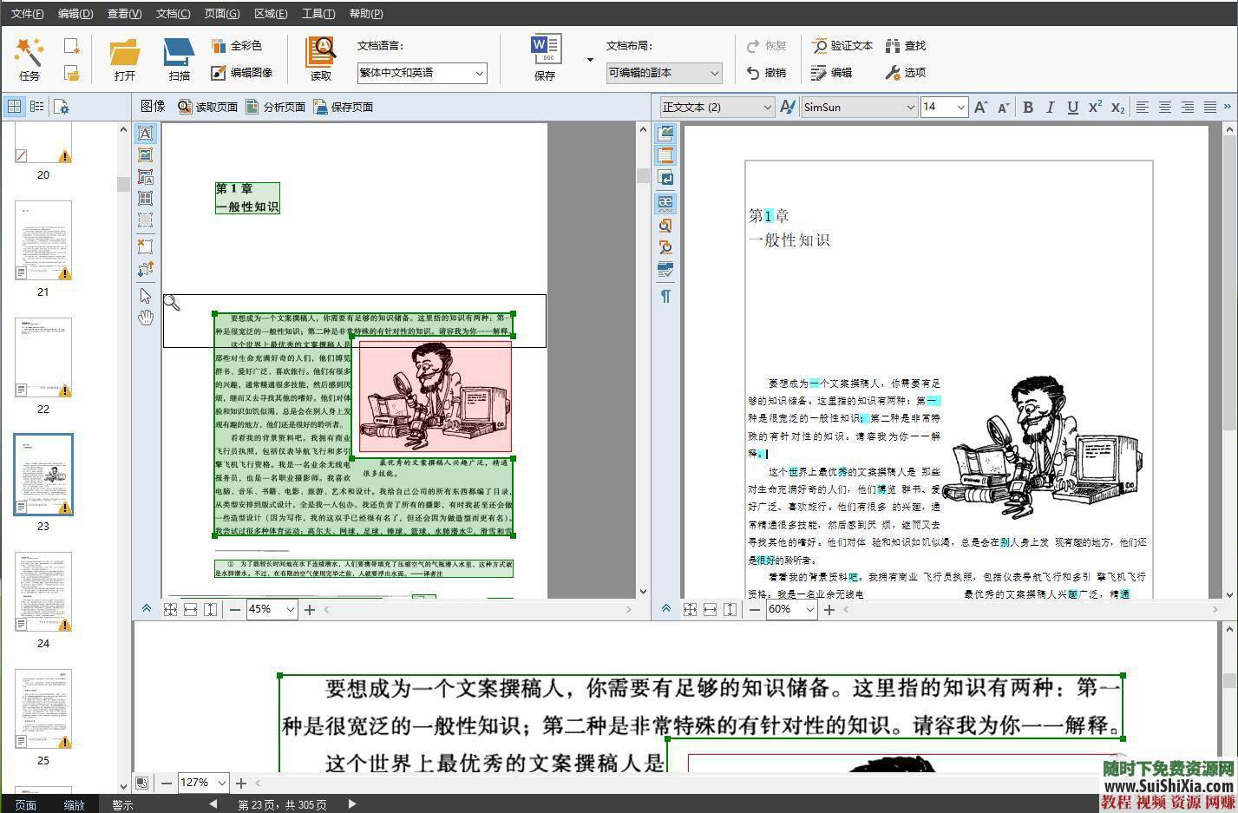Open the Verify Text tool
Viewport: 1238px width, 813px height.
842,45
